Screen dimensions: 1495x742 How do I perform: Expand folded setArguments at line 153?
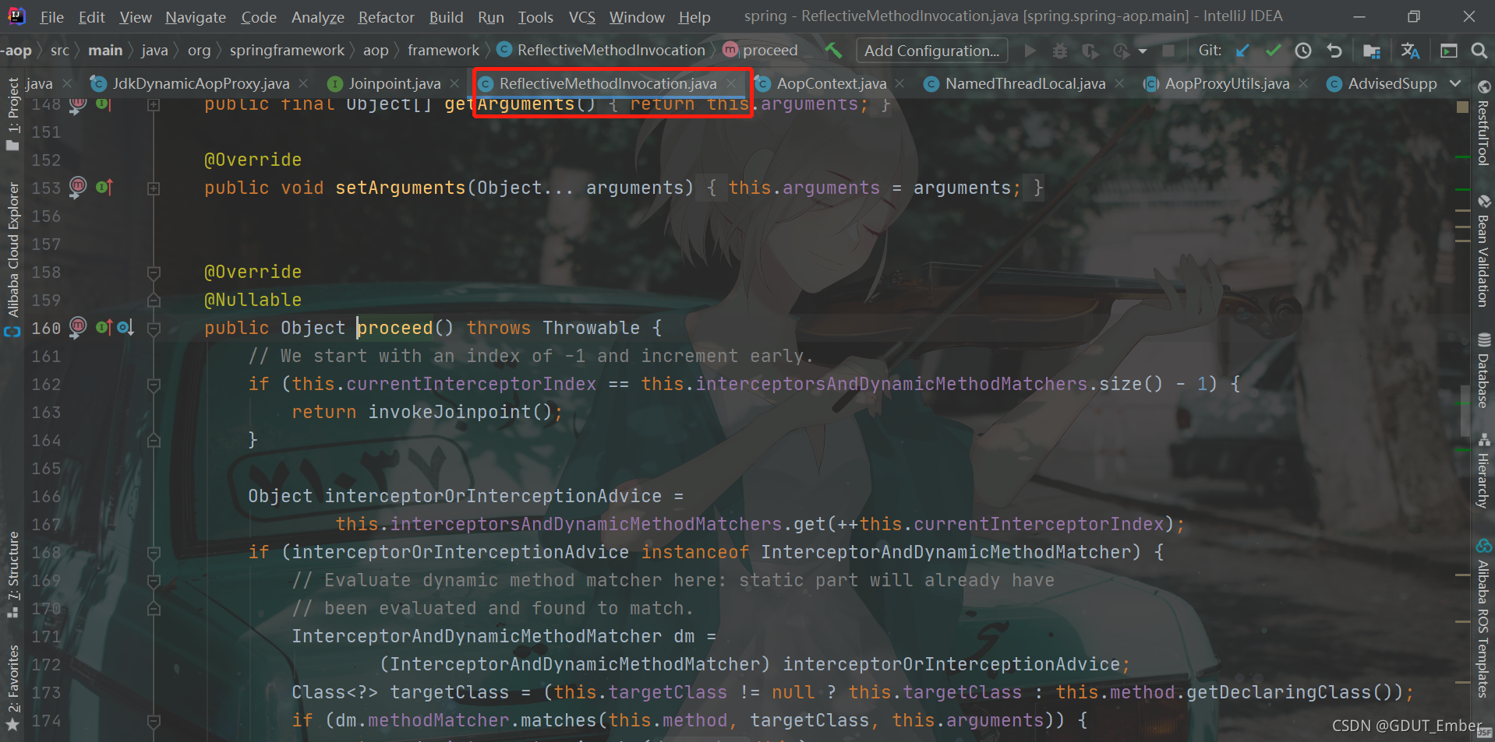154,188
